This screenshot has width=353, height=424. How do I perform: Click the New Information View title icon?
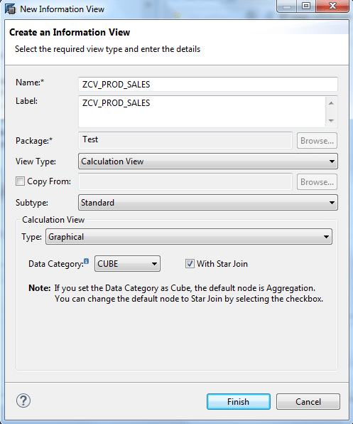(x=10, y=9)
